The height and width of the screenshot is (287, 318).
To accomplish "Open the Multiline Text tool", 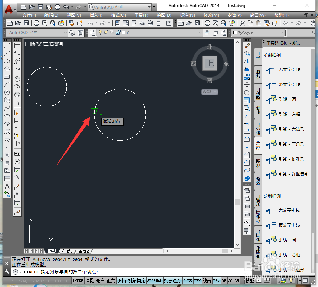I will pyautogui.click(x=7, y=186).
